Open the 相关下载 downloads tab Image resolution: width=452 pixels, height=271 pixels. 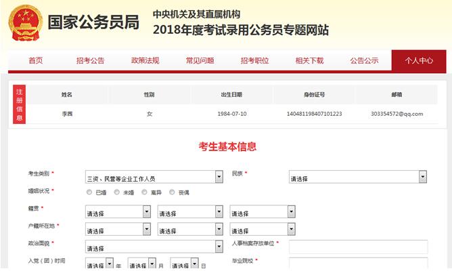pyautogui.click(x=309, y=60)
